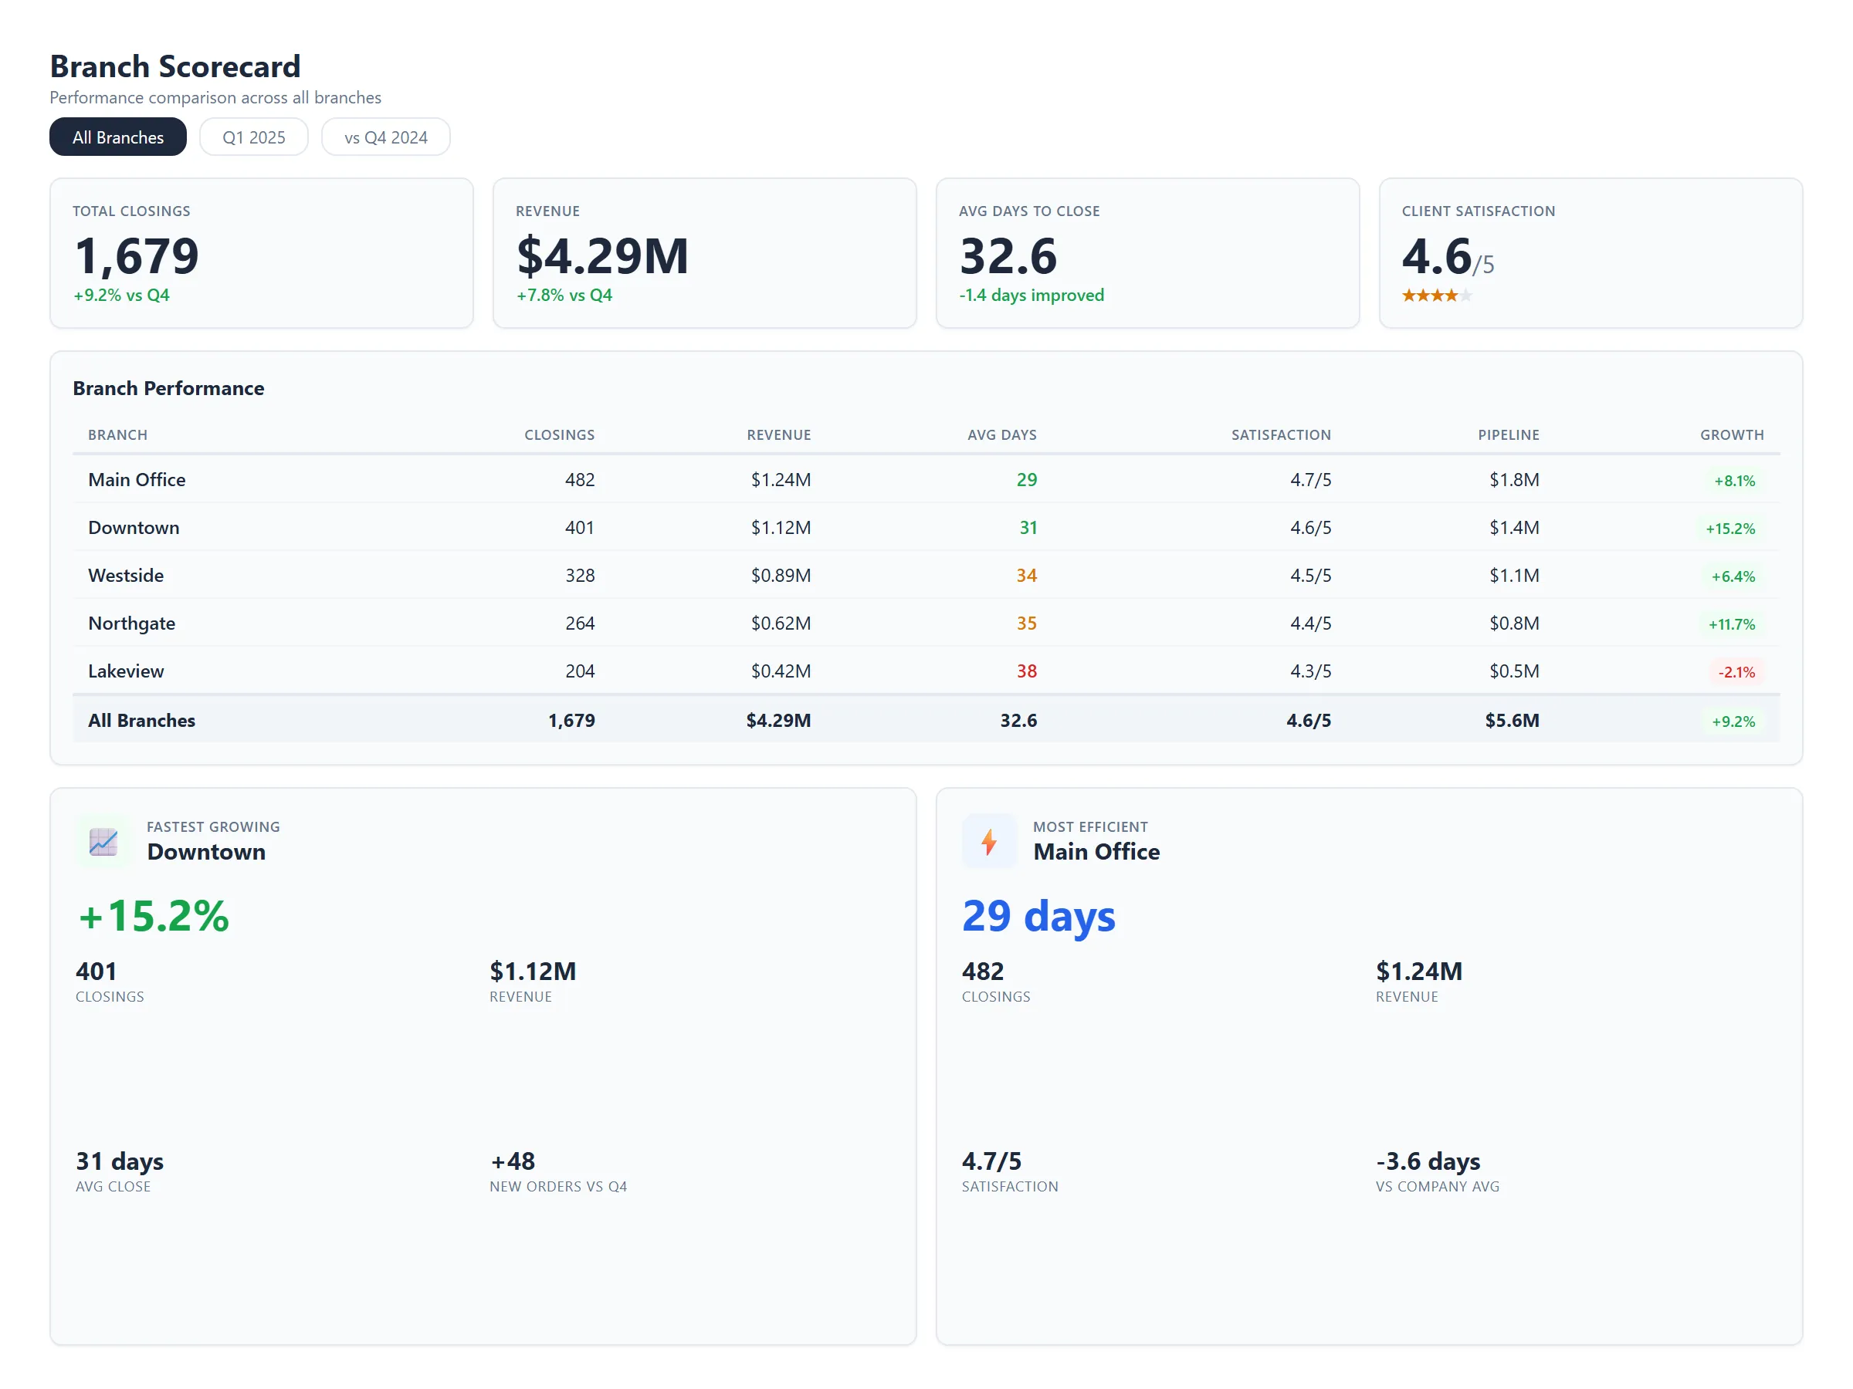Sort the table by the REVENUE column header
Viewport: 1853px width, 1389px height.
(778, 434)
